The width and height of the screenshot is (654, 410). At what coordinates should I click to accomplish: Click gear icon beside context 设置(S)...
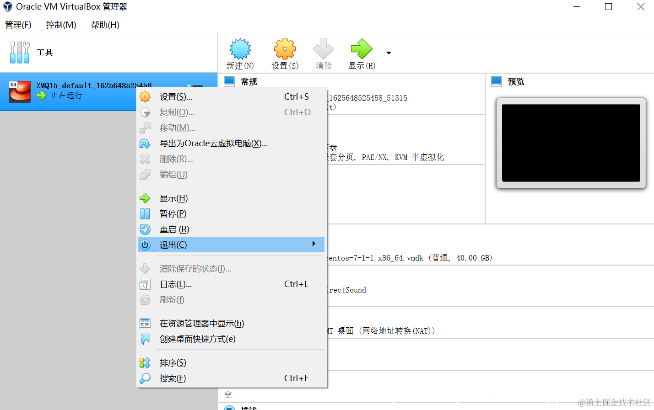(145, 97)
